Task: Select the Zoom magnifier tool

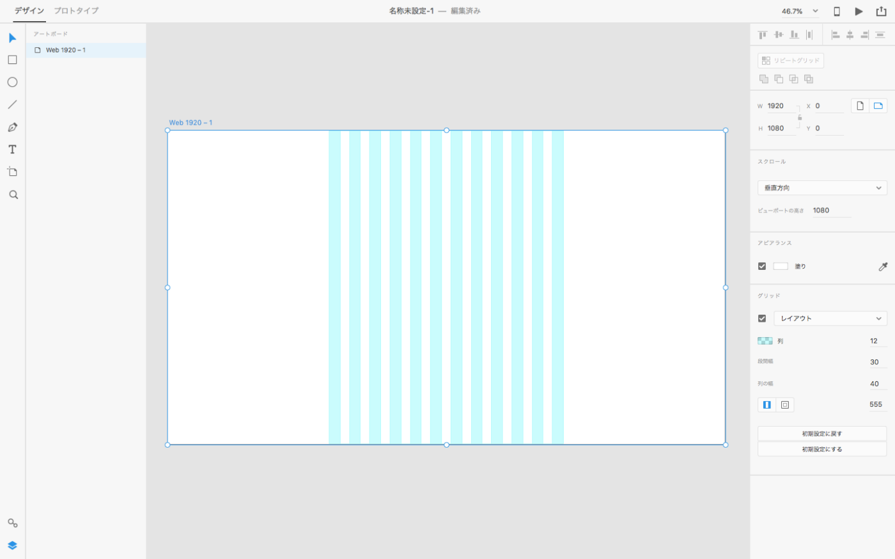Action: click(x=13, y=194)
